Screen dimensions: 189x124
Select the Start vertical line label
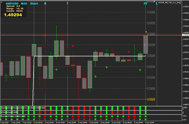[x=34, y=4]
